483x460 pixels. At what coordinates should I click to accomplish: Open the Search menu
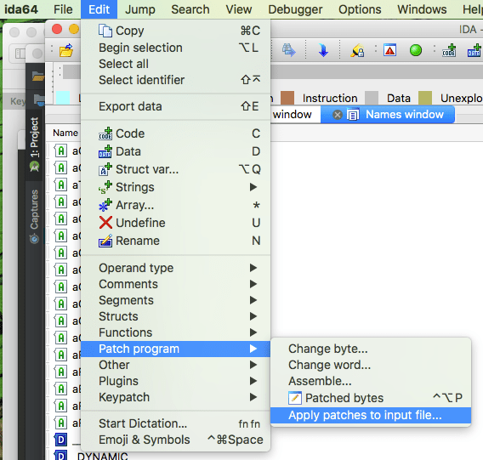[x=190, y=9]
